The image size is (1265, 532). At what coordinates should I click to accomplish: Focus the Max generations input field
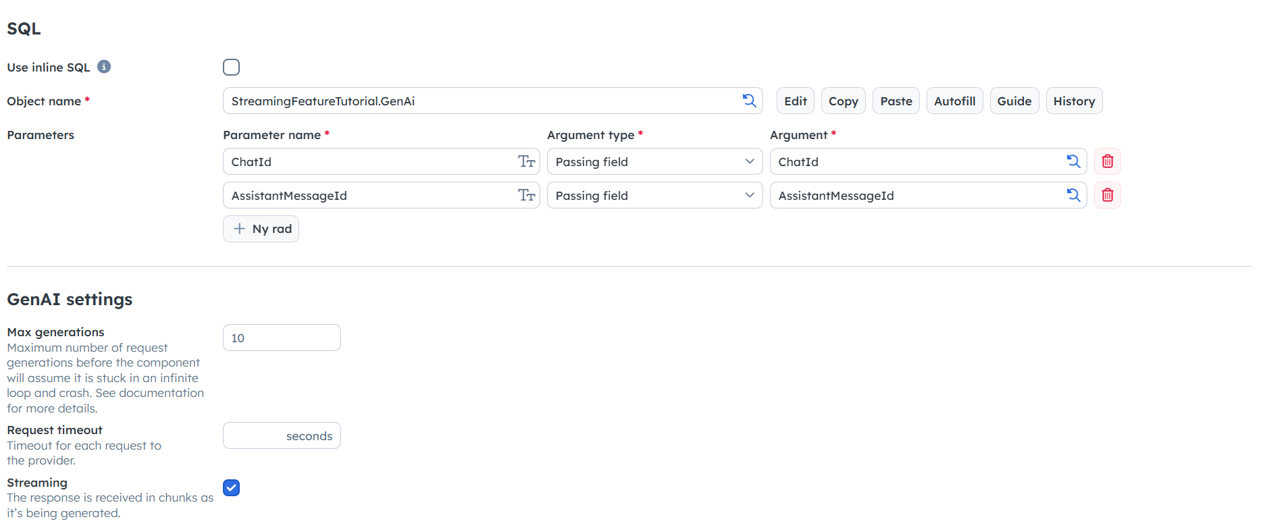pyautogui.click(x=282, y=338)
